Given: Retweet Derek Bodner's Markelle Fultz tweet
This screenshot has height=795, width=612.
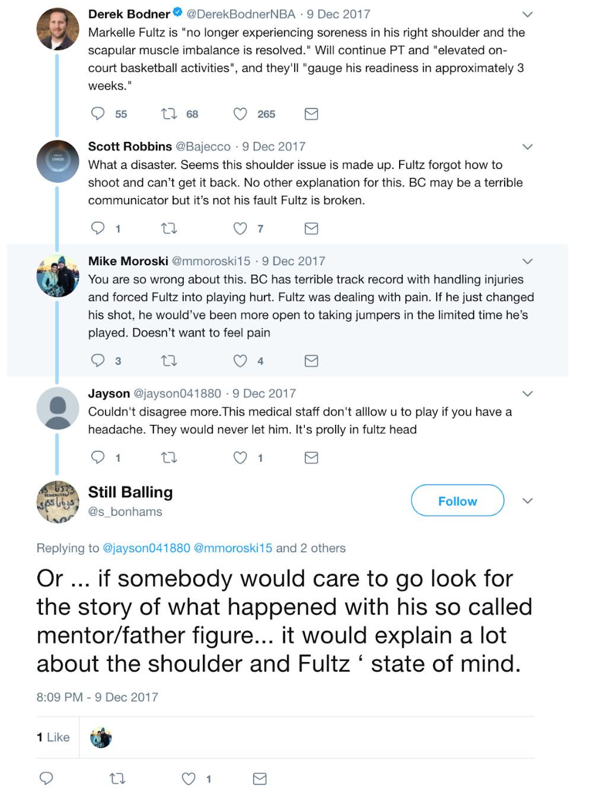Looking at the screenshot, I should pos(170,113).
